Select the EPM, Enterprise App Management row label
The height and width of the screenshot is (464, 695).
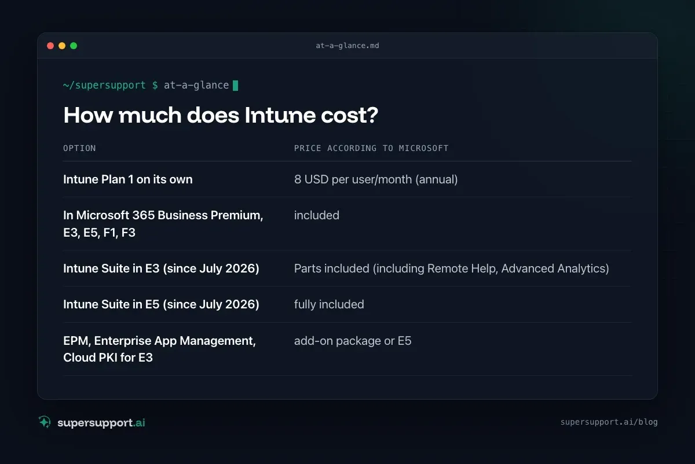159,349
